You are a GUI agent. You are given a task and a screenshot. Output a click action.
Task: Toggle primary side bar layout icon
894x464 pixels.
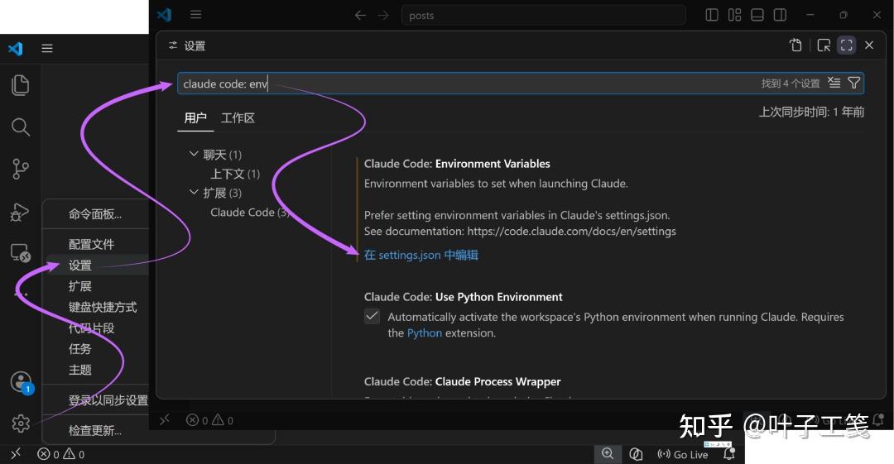[712, 16]
